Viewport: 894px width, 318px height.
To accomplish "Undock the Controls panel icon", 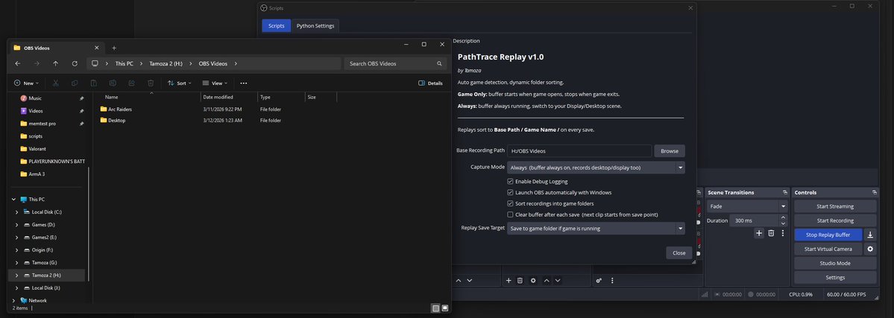I will tap(874, 193).
